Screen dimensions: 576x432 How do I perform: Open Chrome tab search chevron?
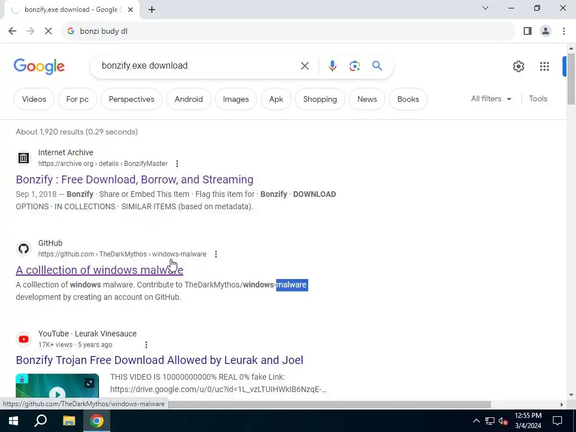(485, 8)
